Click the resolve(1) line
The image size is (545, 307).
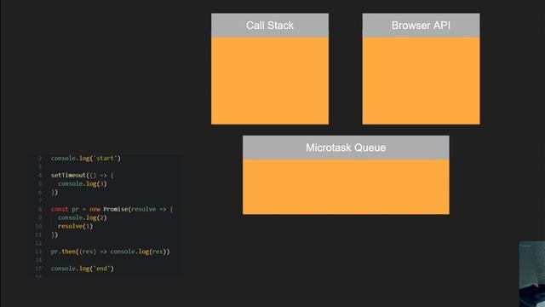[75, 226]
